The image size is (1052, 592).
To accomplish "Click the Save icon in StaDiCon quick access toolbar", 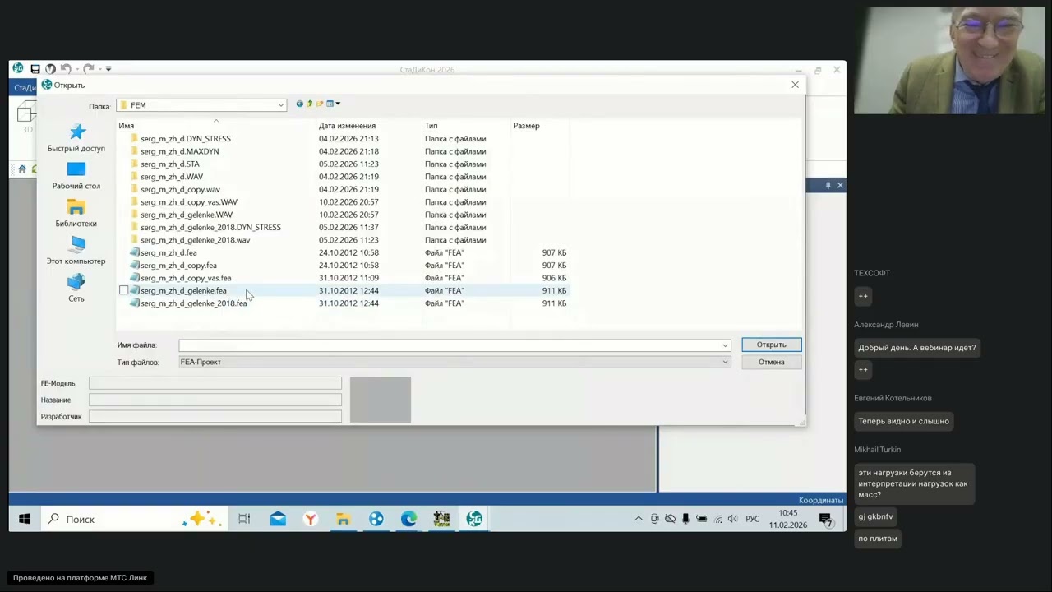I will (x=35, y=69).
